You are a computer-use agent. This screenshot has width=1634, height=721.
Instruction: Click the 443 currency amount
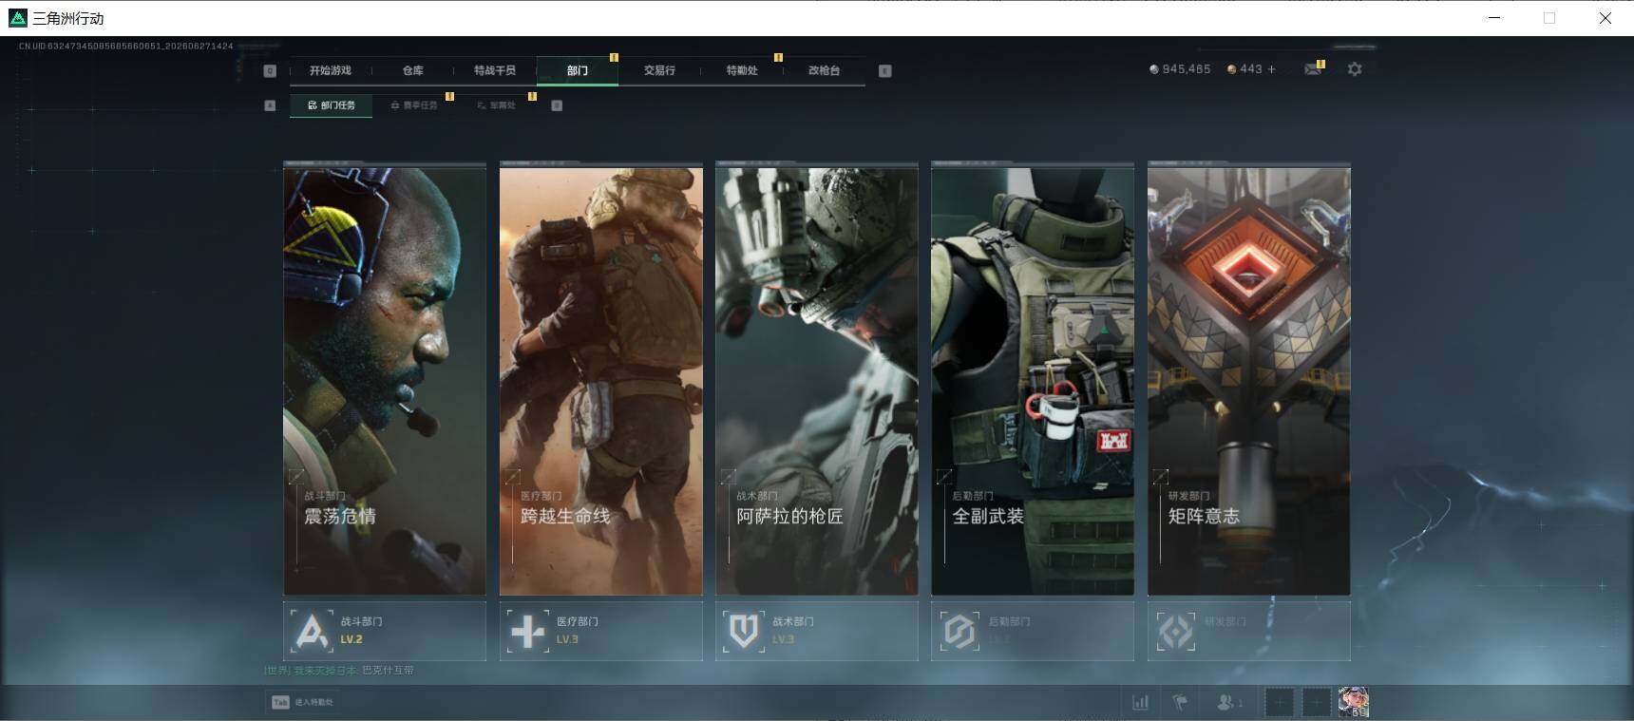coord(1251,69)
